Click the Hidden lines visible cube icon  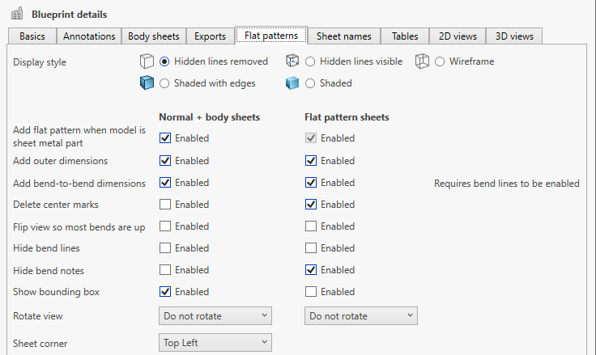pyautogui.click(x=292, y=61)
